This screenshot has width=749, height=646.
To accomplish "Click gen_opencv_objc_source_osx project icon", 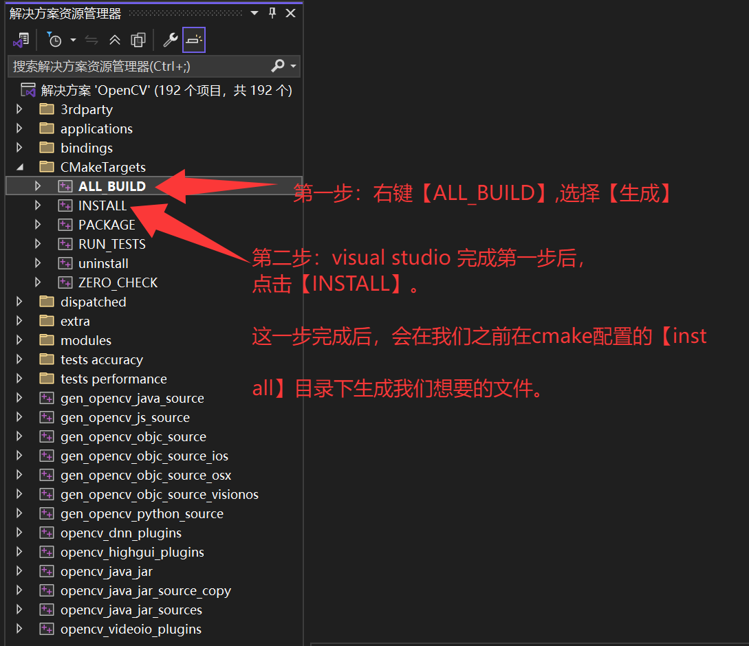I will [x=47, y=475].
